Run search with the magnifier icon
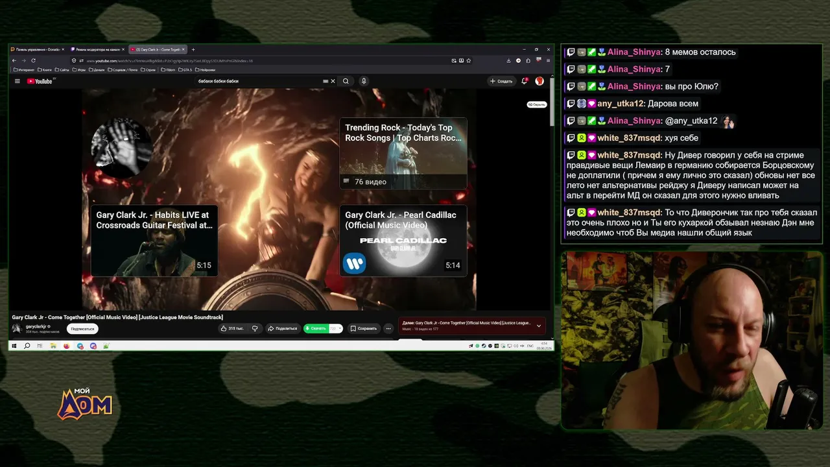This screenshot has width=830, height=467. point(346,81)
